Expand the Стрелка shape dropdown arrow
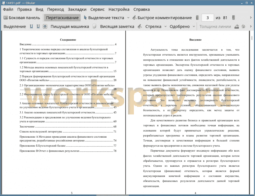Screen dimensions: 255x196 click(x=165, y=27)
